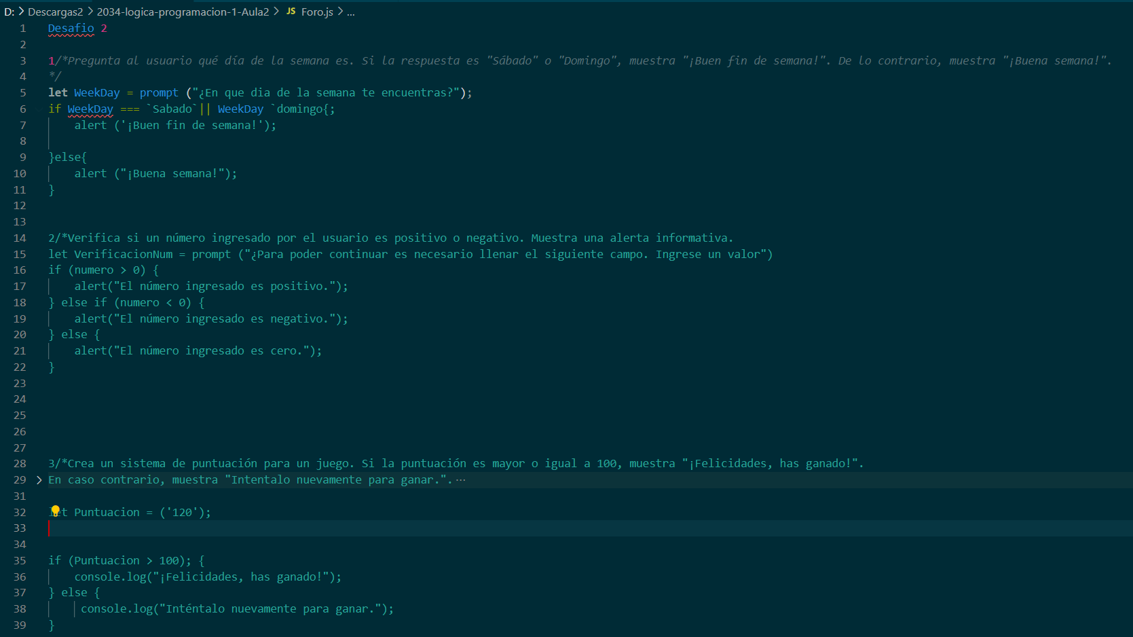Click the '===' operator on line 6

[x=130, y=109]
